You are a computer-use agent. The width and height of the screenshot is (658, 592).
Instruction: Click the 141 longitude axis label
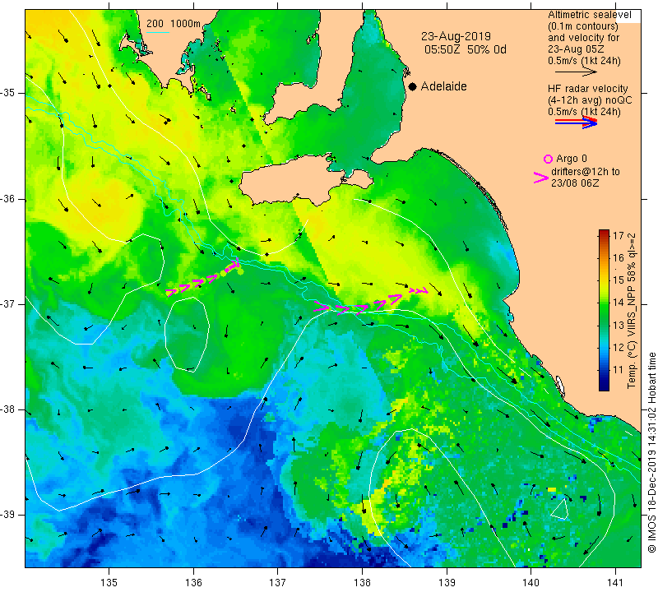point(615,582)
